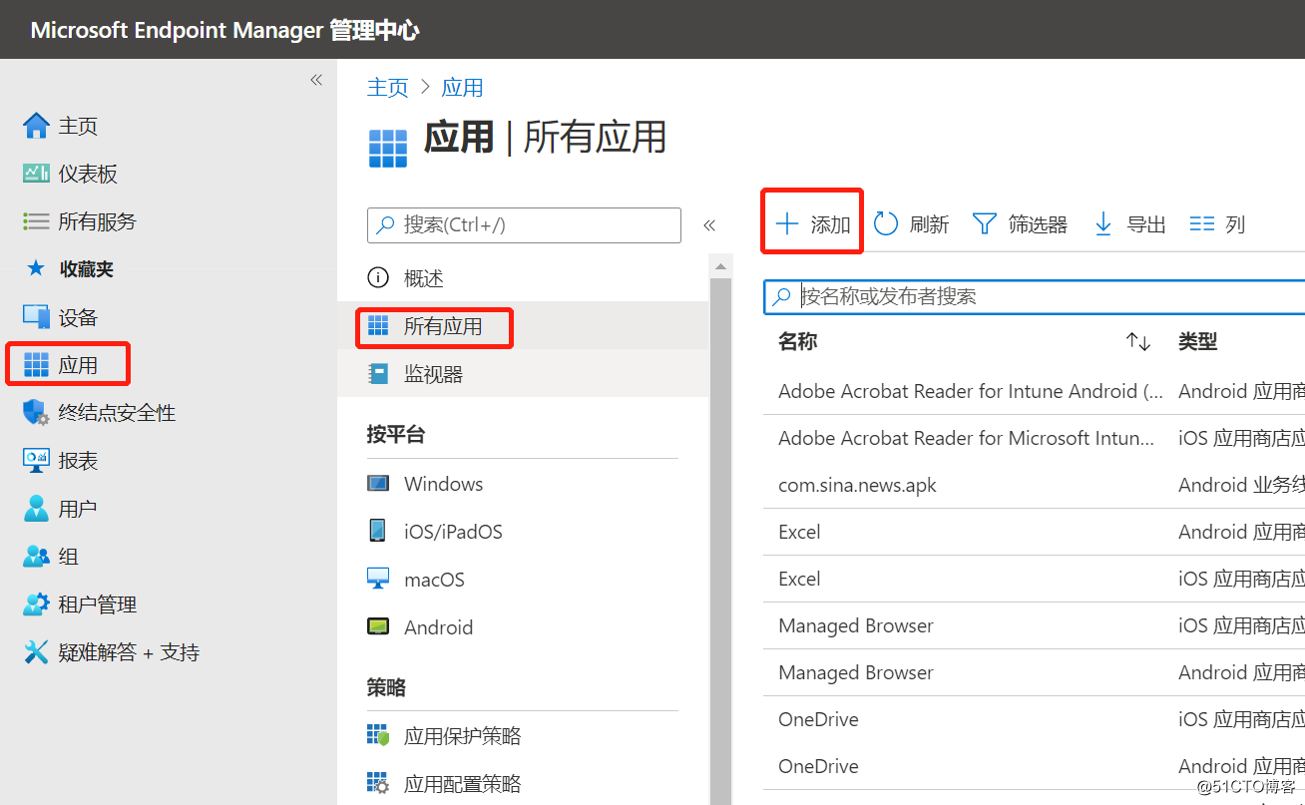
Task: Collapse the 应用 blade menu
Action: [709, 225]
